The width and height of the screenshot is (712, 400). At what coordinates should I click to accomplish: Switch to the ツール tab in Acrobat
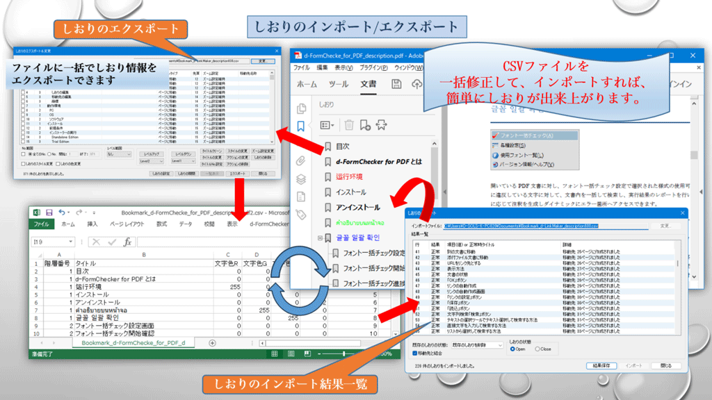tap(339, 84)
